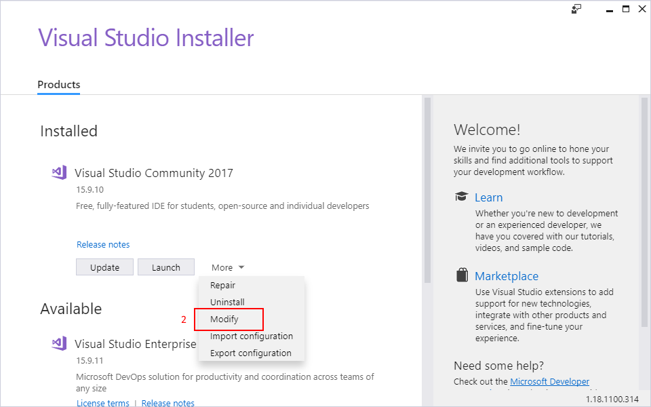Click installer version 1.18.1100.314 text
Image resolution: width=651 pixels, height=407 pixels.
(612, 399)
